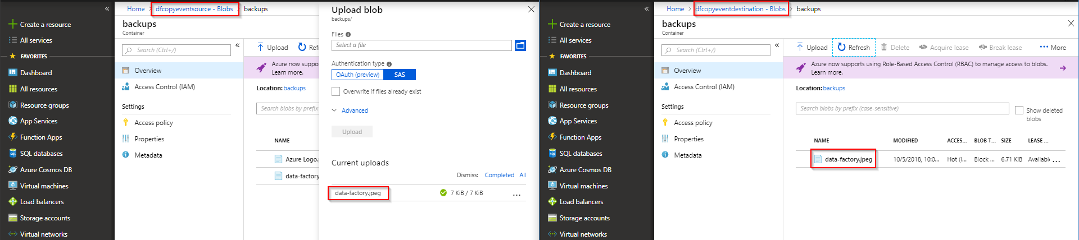Open Load balancers in destination window sidebar
The height and width of the screenshot is (240, 1079).
click(x=575, y=202)
